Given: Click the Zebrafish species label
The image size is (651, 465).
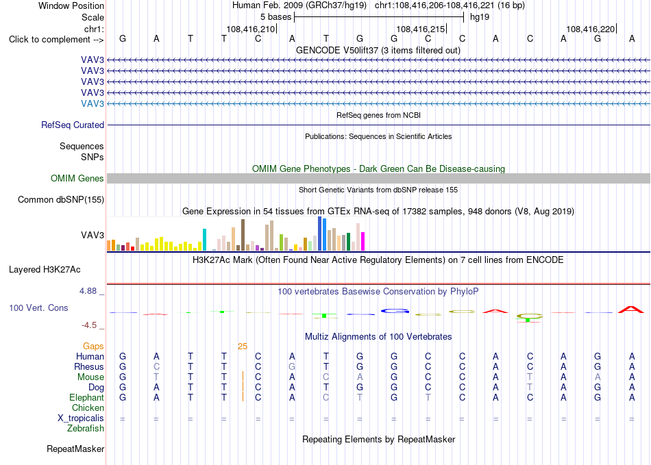Looking at the screenshot, I should pos(86,428).
